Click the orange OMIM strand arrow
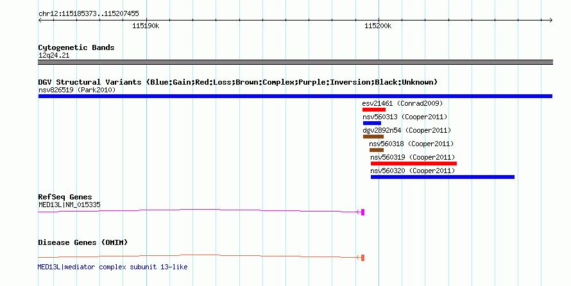The image size is (571, 286). pos(359,258)
